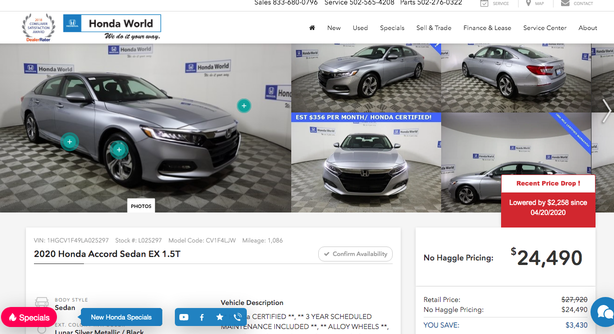Click the vehicle title 2020 Honda Accord Sedan EX 1.5T
Screen dimensions: 614x334
click(107, 254)
